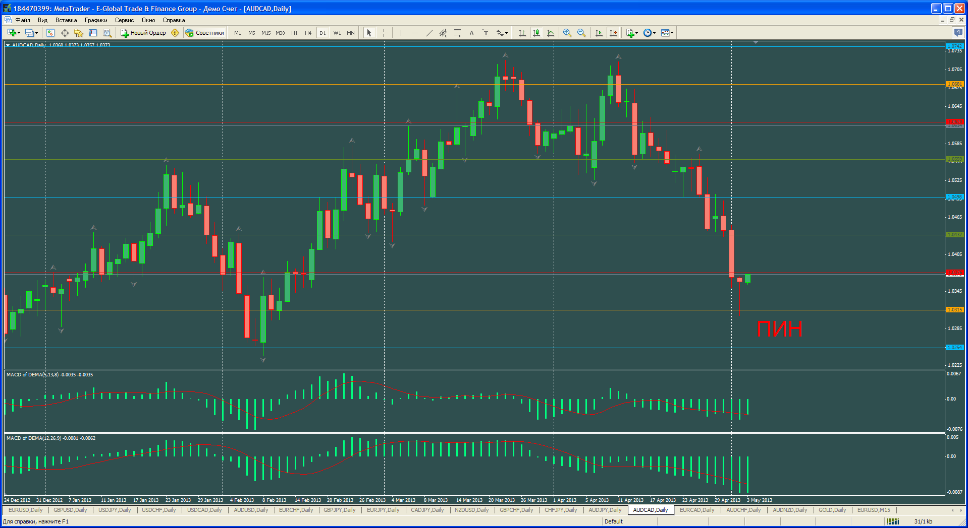Click the clock periods icon
This screenshot has width=968, height=528.
pyautogui.click(x=648, y=33)
